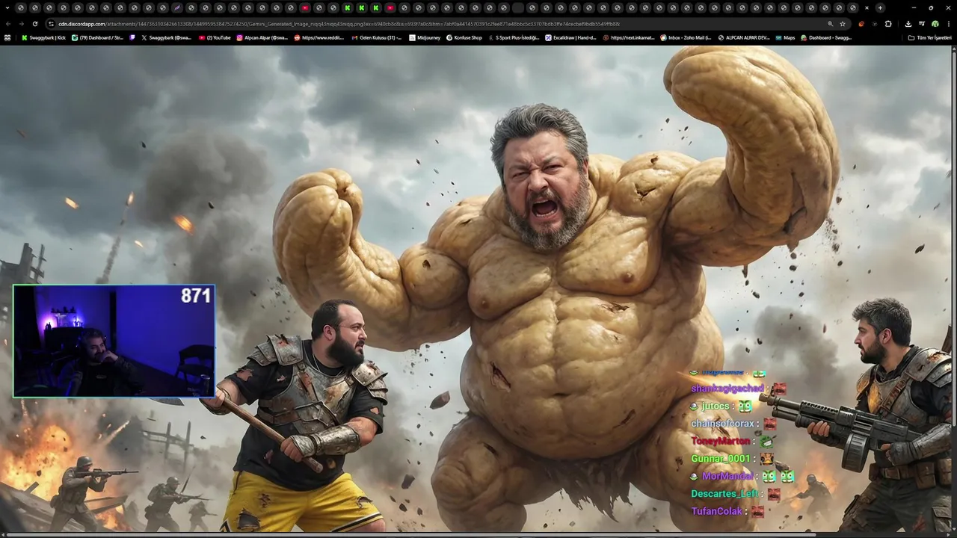
Task: Open the Midjourney bookmark
Action: point(426,37)
